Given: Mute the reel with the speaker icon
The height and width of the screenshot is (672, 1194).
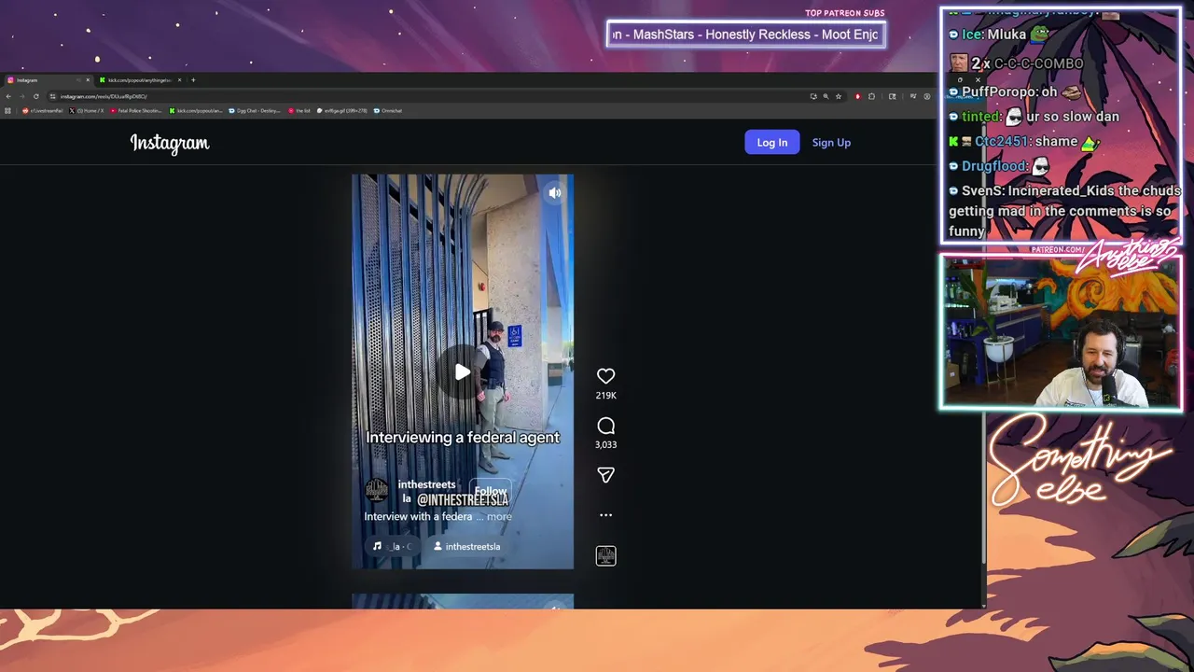Looking at the screenshot, I should pos(555,193).
